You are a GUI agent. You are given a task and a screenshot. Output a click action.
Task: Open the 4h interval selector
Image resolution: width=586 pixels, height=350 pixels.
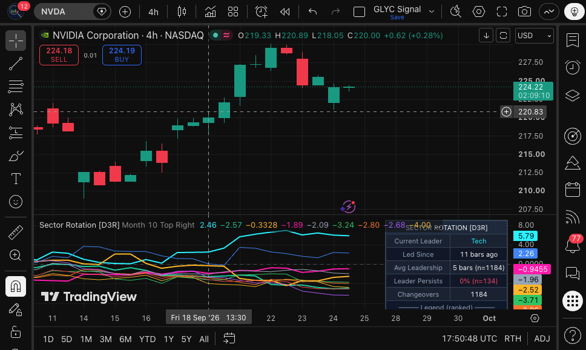(x=153, y=12)
